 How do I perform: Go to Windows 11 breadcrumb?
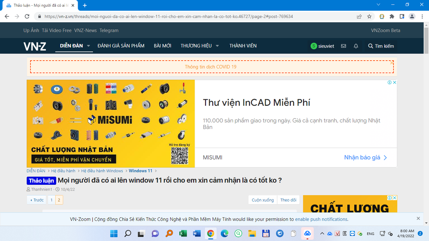[140, 171]
